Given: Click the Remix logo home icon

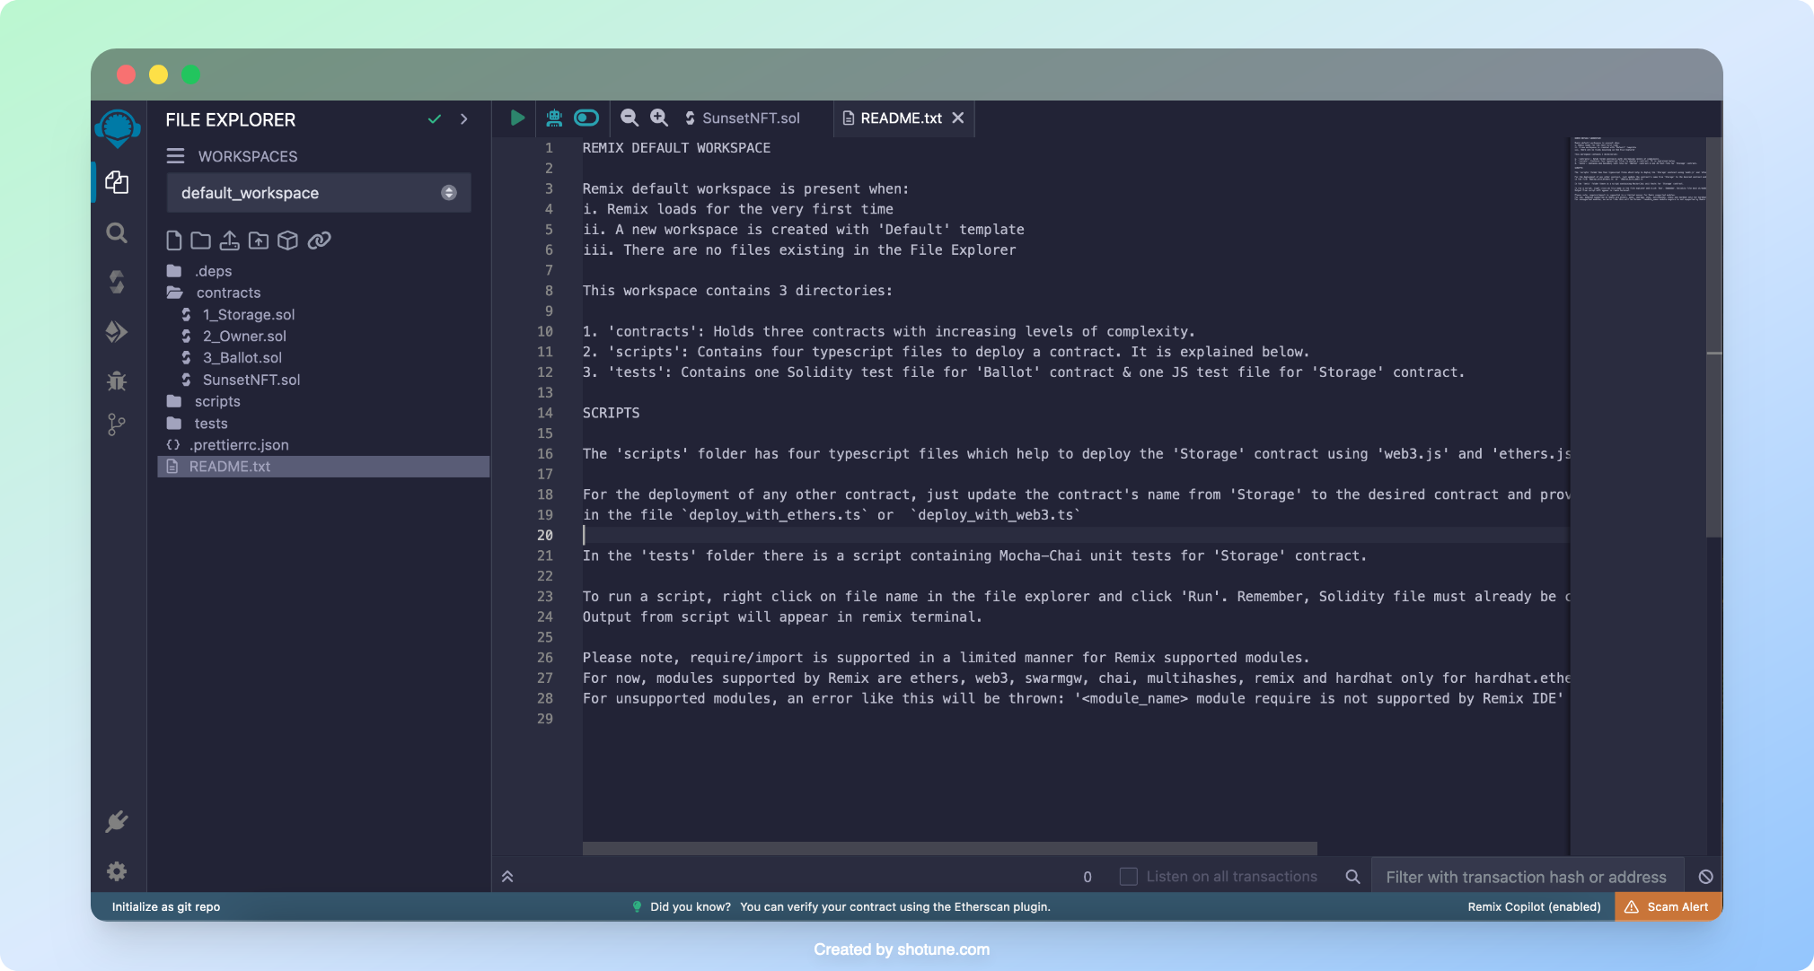Looking at the screenshot, I should tap(118, 127).
